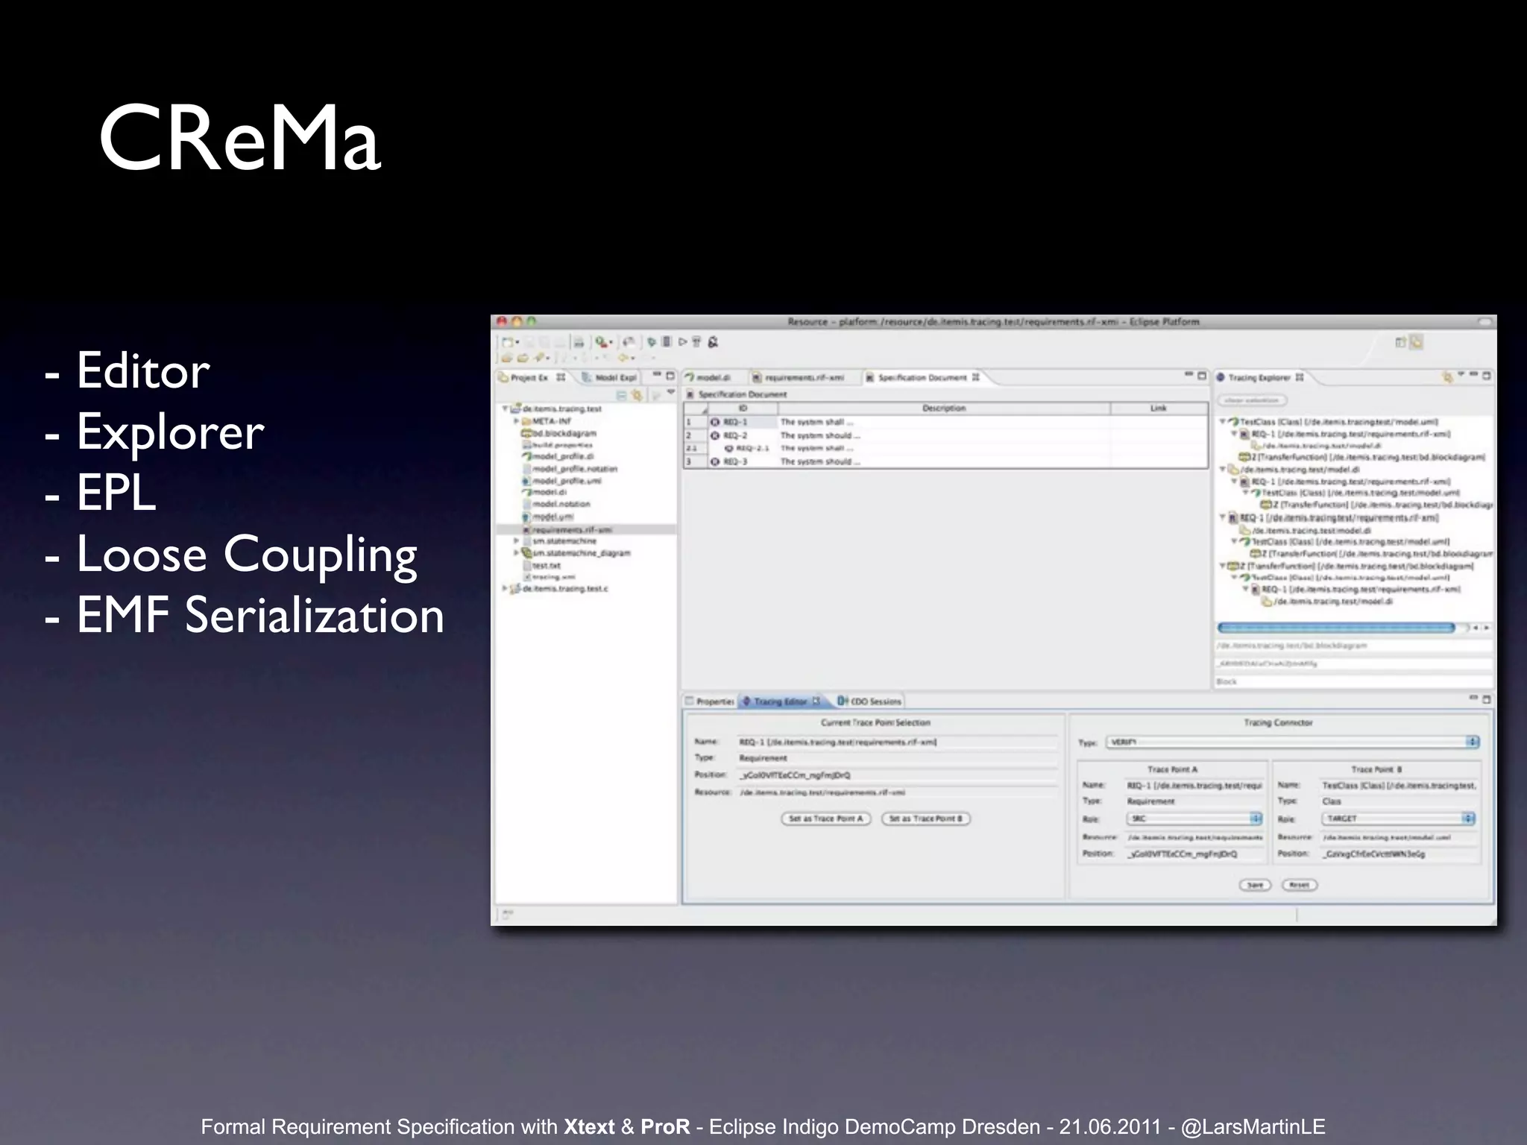Expand the sm.statemachine node

click(x=516, y=541)
